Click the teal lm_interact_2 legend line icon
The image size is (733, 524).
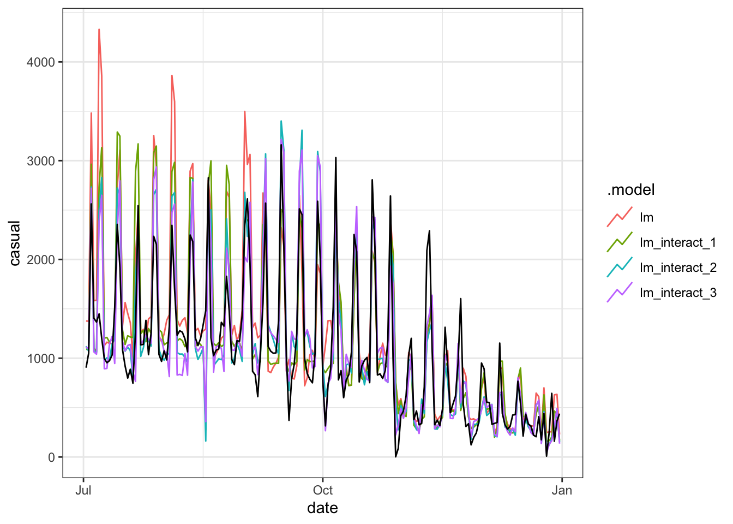click(x=620, y=267)
